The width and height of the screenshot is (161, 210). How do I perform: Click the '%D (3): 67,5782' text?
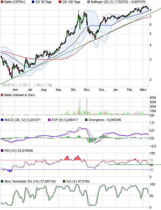(x=78, y=182)
